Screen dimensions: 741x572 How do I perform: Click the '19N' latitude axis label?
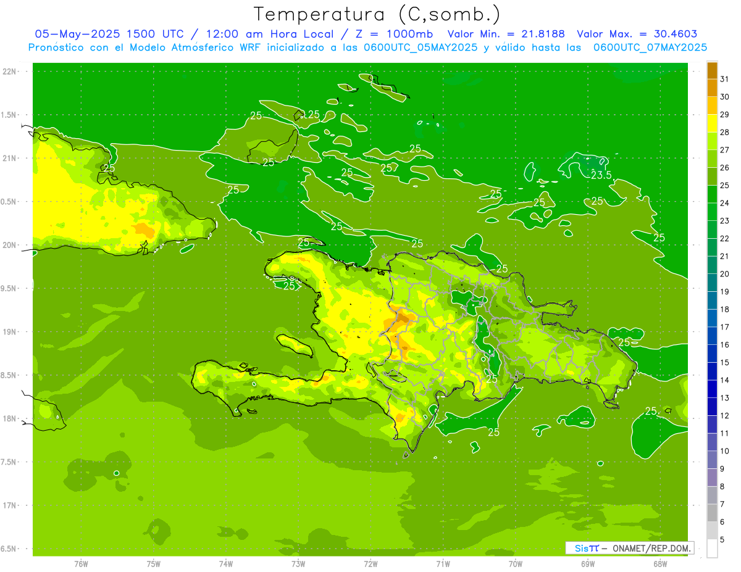10,332
